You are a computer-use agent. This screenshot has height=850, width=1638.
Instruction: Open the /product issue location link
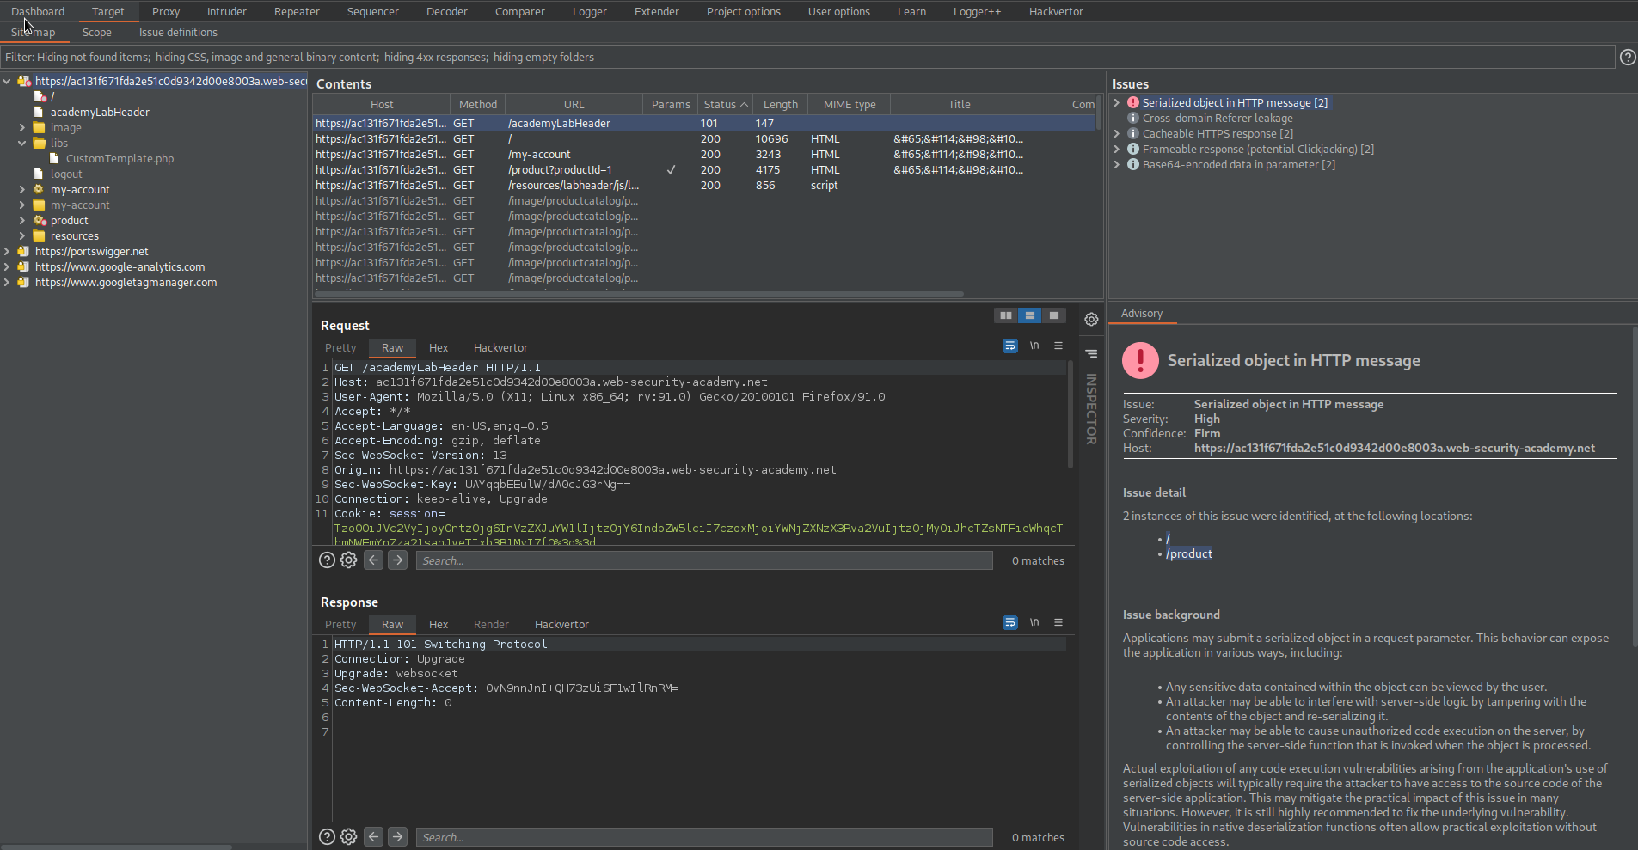[1189, 553]
